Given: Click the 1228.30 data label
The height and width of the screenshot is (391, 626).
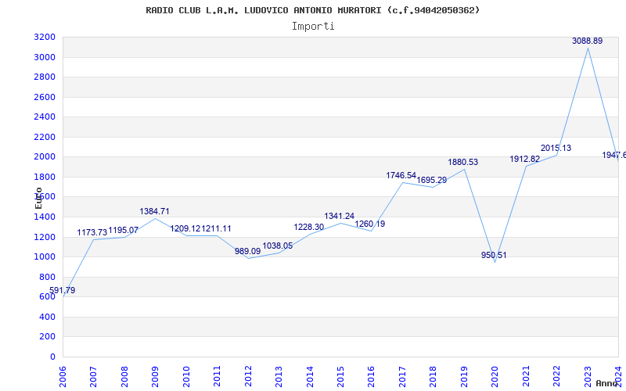Looking at the screenshot, I should pyautogui.click(x=309, y=227).
